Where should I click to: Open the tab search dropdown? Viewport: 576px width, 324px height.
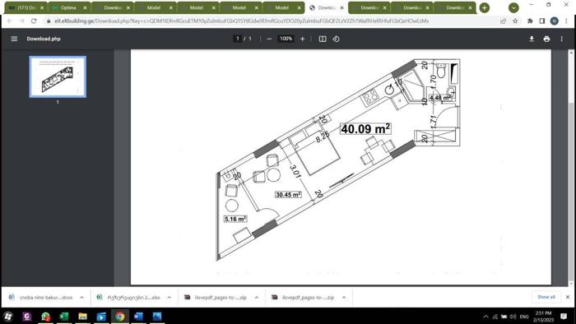tap(513, 7)
